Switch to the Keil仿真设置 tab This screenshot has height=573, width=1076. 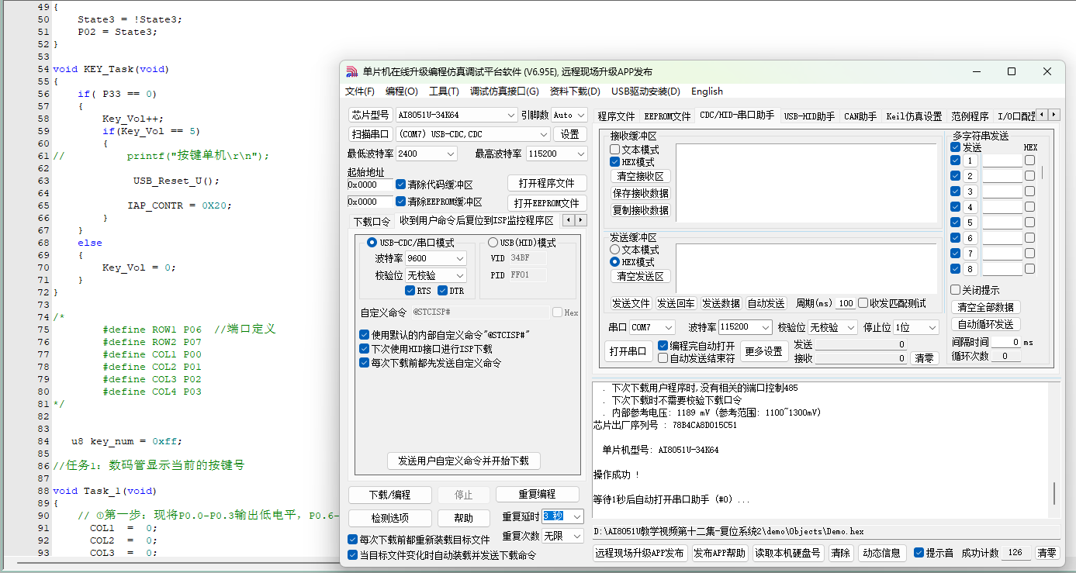point(914,116)
